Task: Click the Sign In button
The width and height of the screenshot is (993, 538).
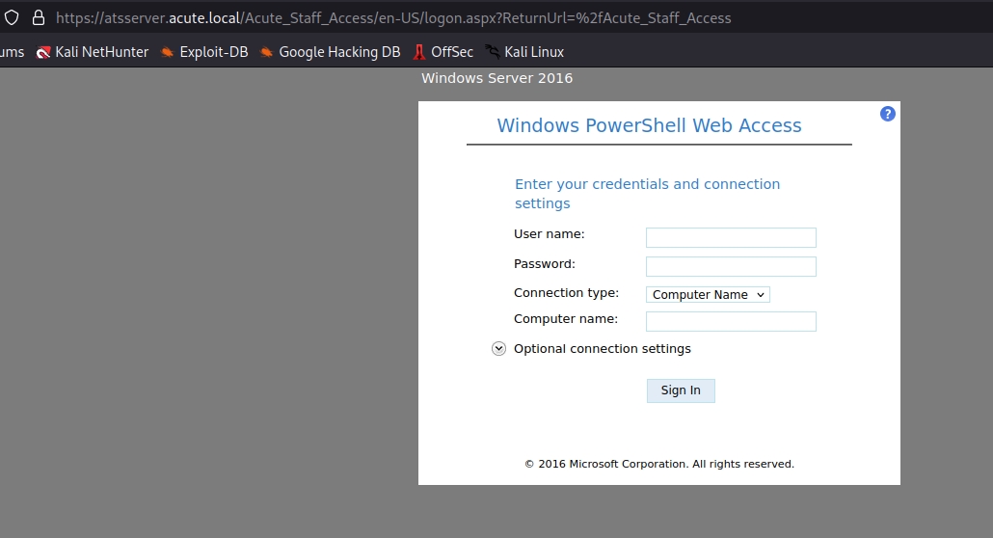Action: (681, 390)
